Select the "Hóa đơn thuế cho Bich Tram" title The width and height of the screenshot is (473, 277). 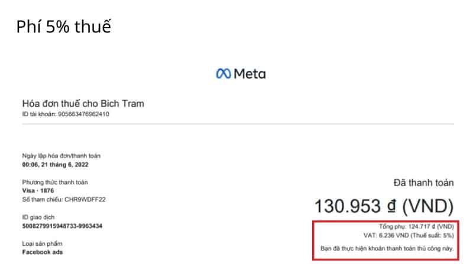click(83, 104)
